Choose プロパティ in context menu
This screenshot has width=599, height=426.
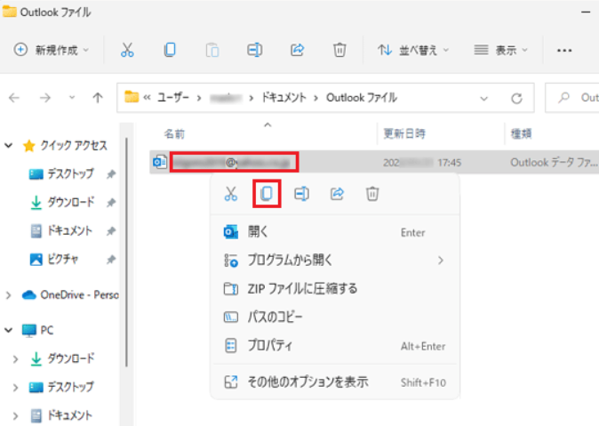(335, 346)
